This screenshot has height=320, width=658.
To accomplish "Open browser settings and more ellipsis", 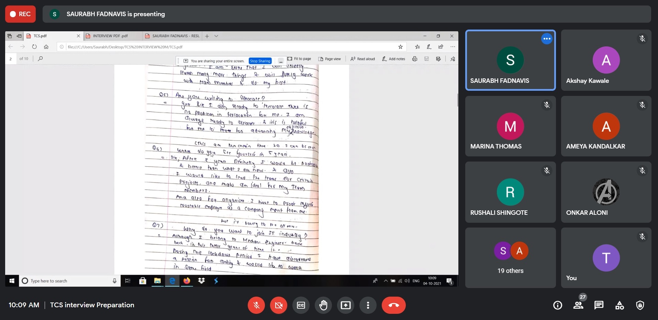I will point(453,47).
